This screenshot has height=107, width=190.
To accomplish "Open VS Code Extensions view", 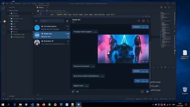I will 4,33.
